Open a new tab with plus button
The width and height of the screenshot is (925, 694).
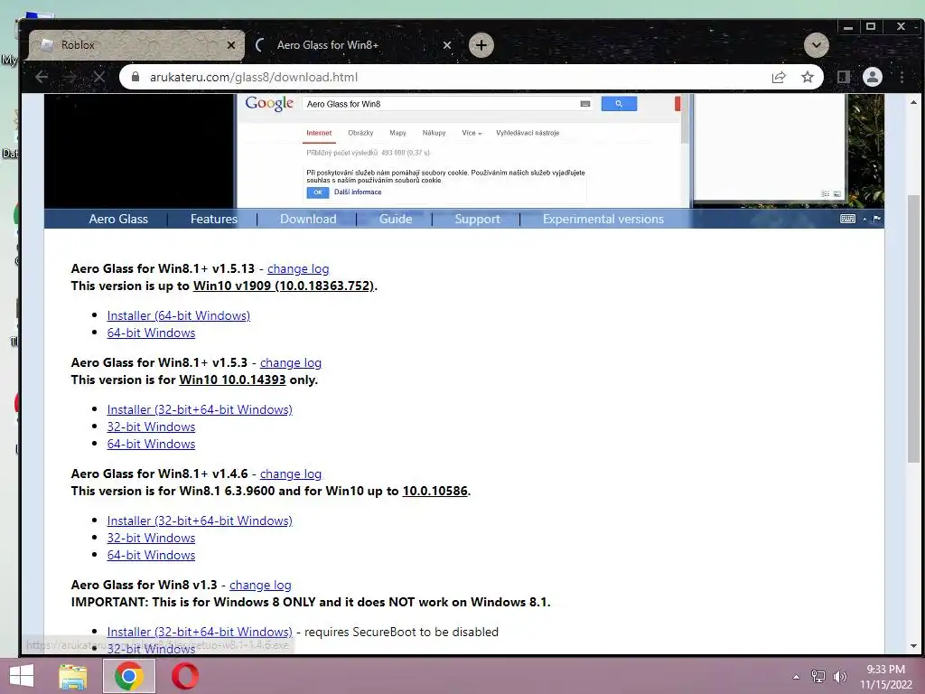(x=481, y=45)
